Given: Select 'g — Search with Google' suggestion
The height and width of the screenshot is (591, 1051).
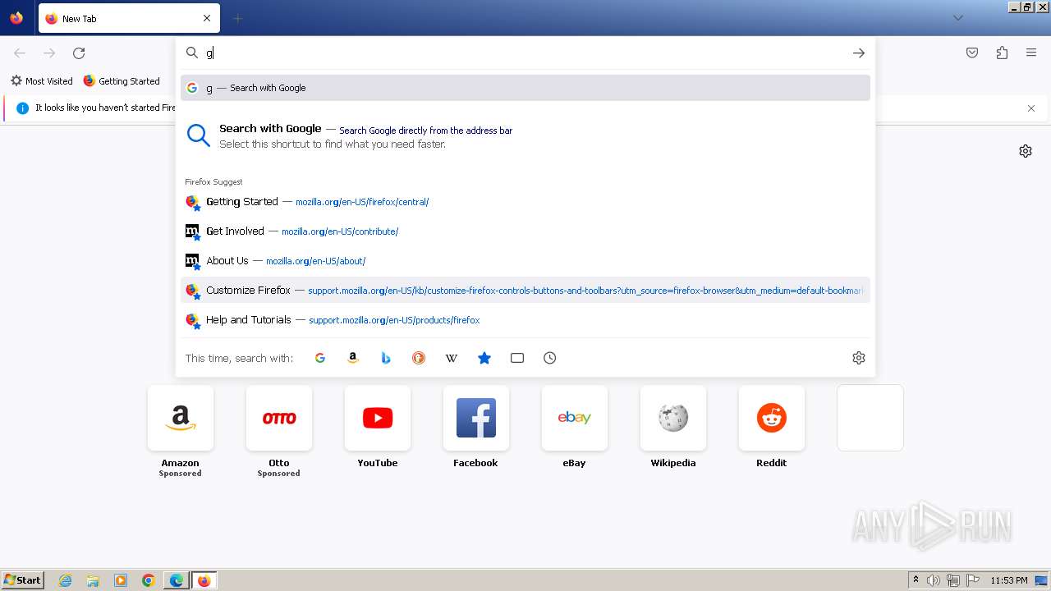Looking at the screenshot, I should [x=525, y=88].
